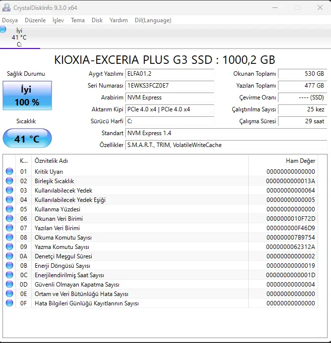Viewport: 331px width, 343px height.
Task: Click the 41 °C temperature button
Action: point(27,138)
